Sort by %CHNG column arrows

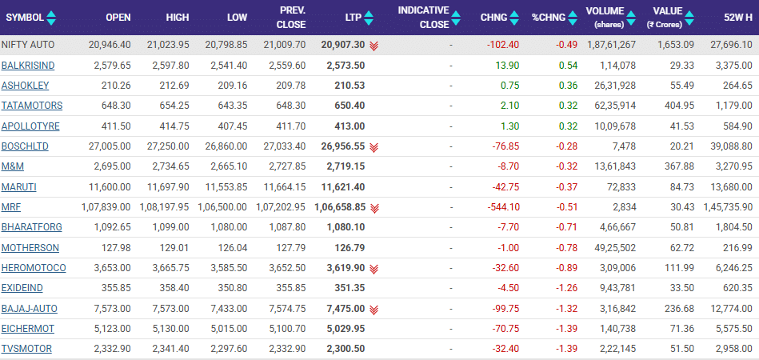[573, 18]
